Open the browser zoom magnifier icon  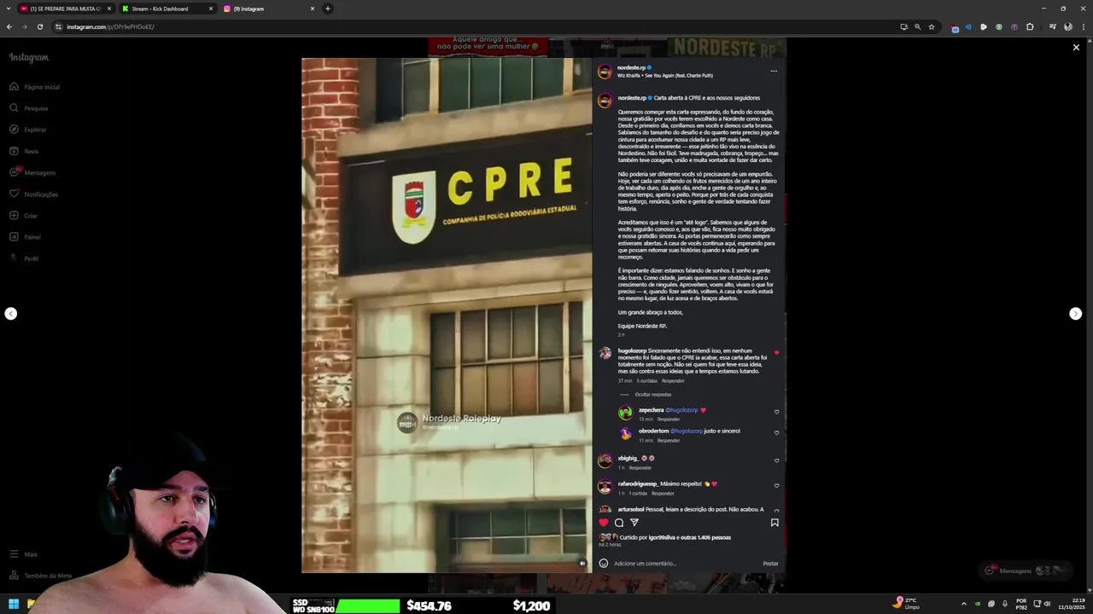click(918, 26)
